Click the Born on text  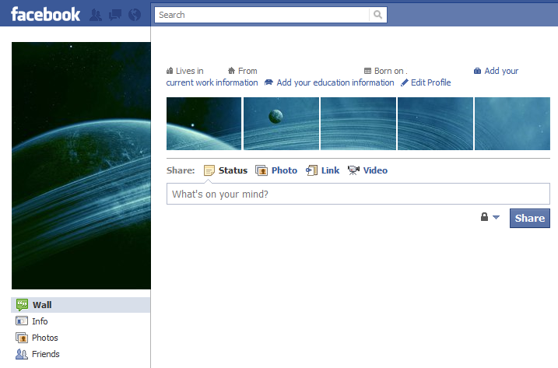click(389, 71)
